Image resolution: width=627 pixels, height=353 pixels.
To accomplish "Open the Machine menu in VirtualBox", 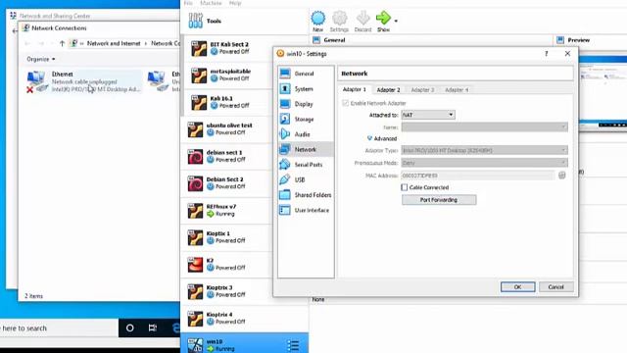I will [x=211, y=3].
